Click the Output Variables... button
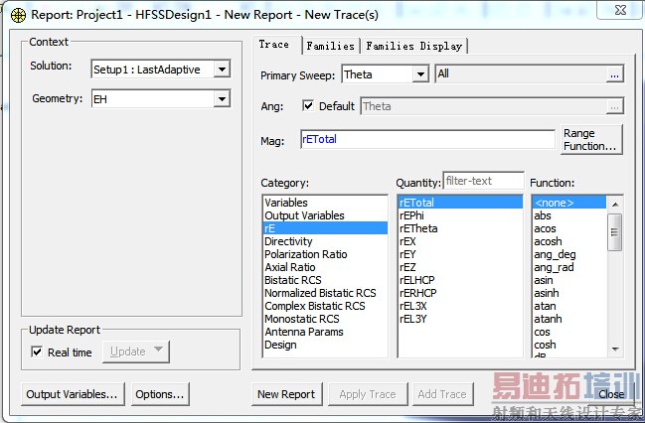 click(x=73, y=394)
